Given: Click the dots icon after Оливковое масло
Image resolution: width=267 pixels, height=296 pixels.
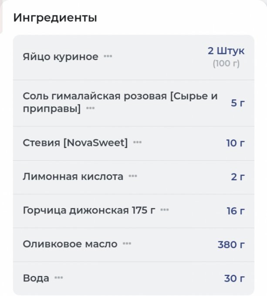Looking at the screenshot, I should pos(127,244).
